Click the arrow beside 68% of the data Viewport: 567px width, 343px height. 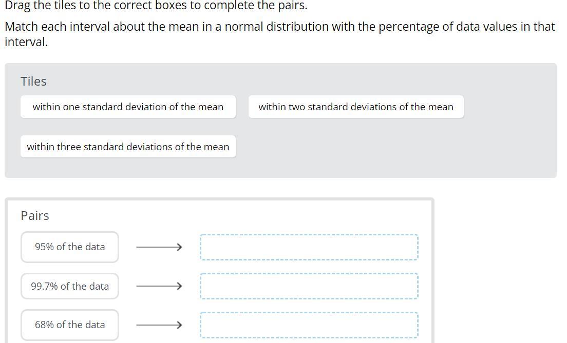tap(159, 325)
